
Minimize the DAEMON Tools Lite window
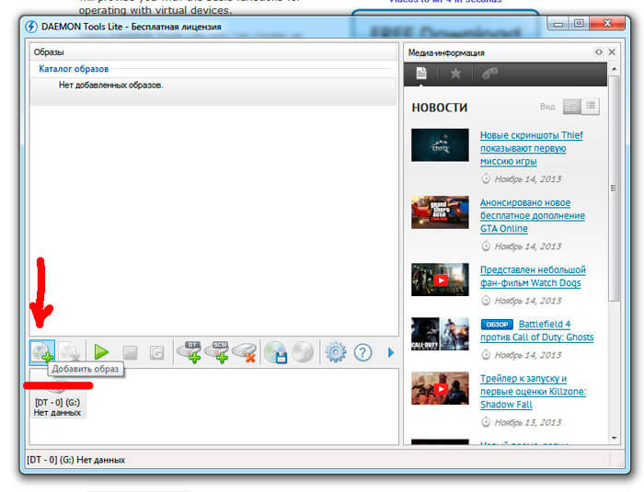[x=558, y=24]
